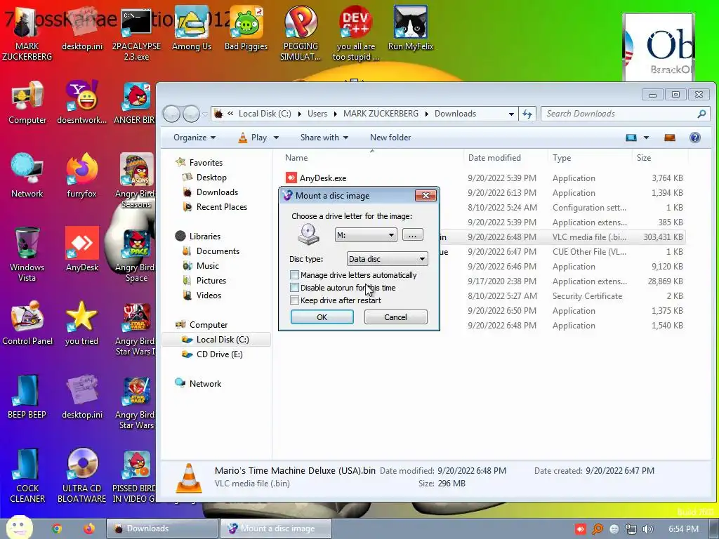Open Windows Vista recycle bin icon
Image resolution: width=719 pixels, height=539 pixels.
click(27, 254)
